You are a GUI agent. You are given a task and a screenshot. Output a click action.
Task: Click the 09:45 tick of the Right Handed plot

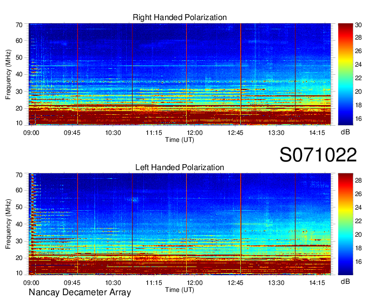[x=72, y=133]
